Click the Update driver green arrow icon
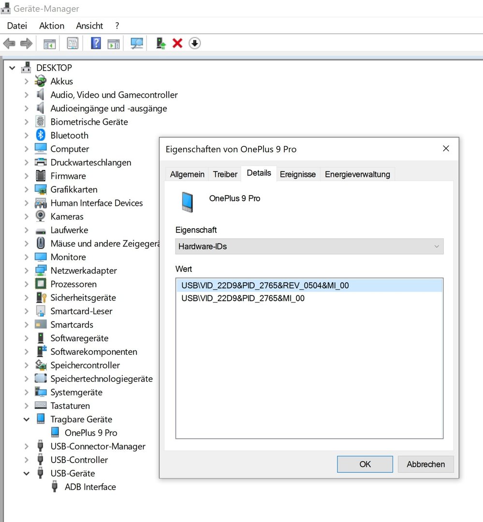The image size is (483, 522). coord(161,43)
